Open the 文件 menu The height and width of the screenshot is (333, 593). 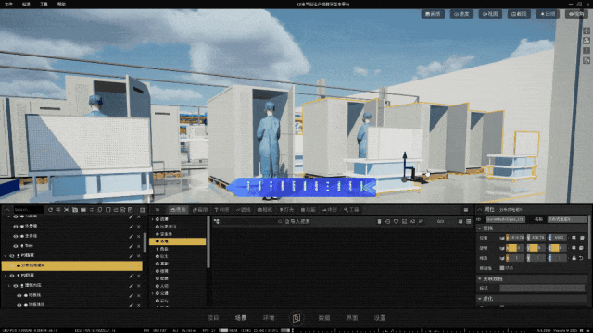point(8,4)
